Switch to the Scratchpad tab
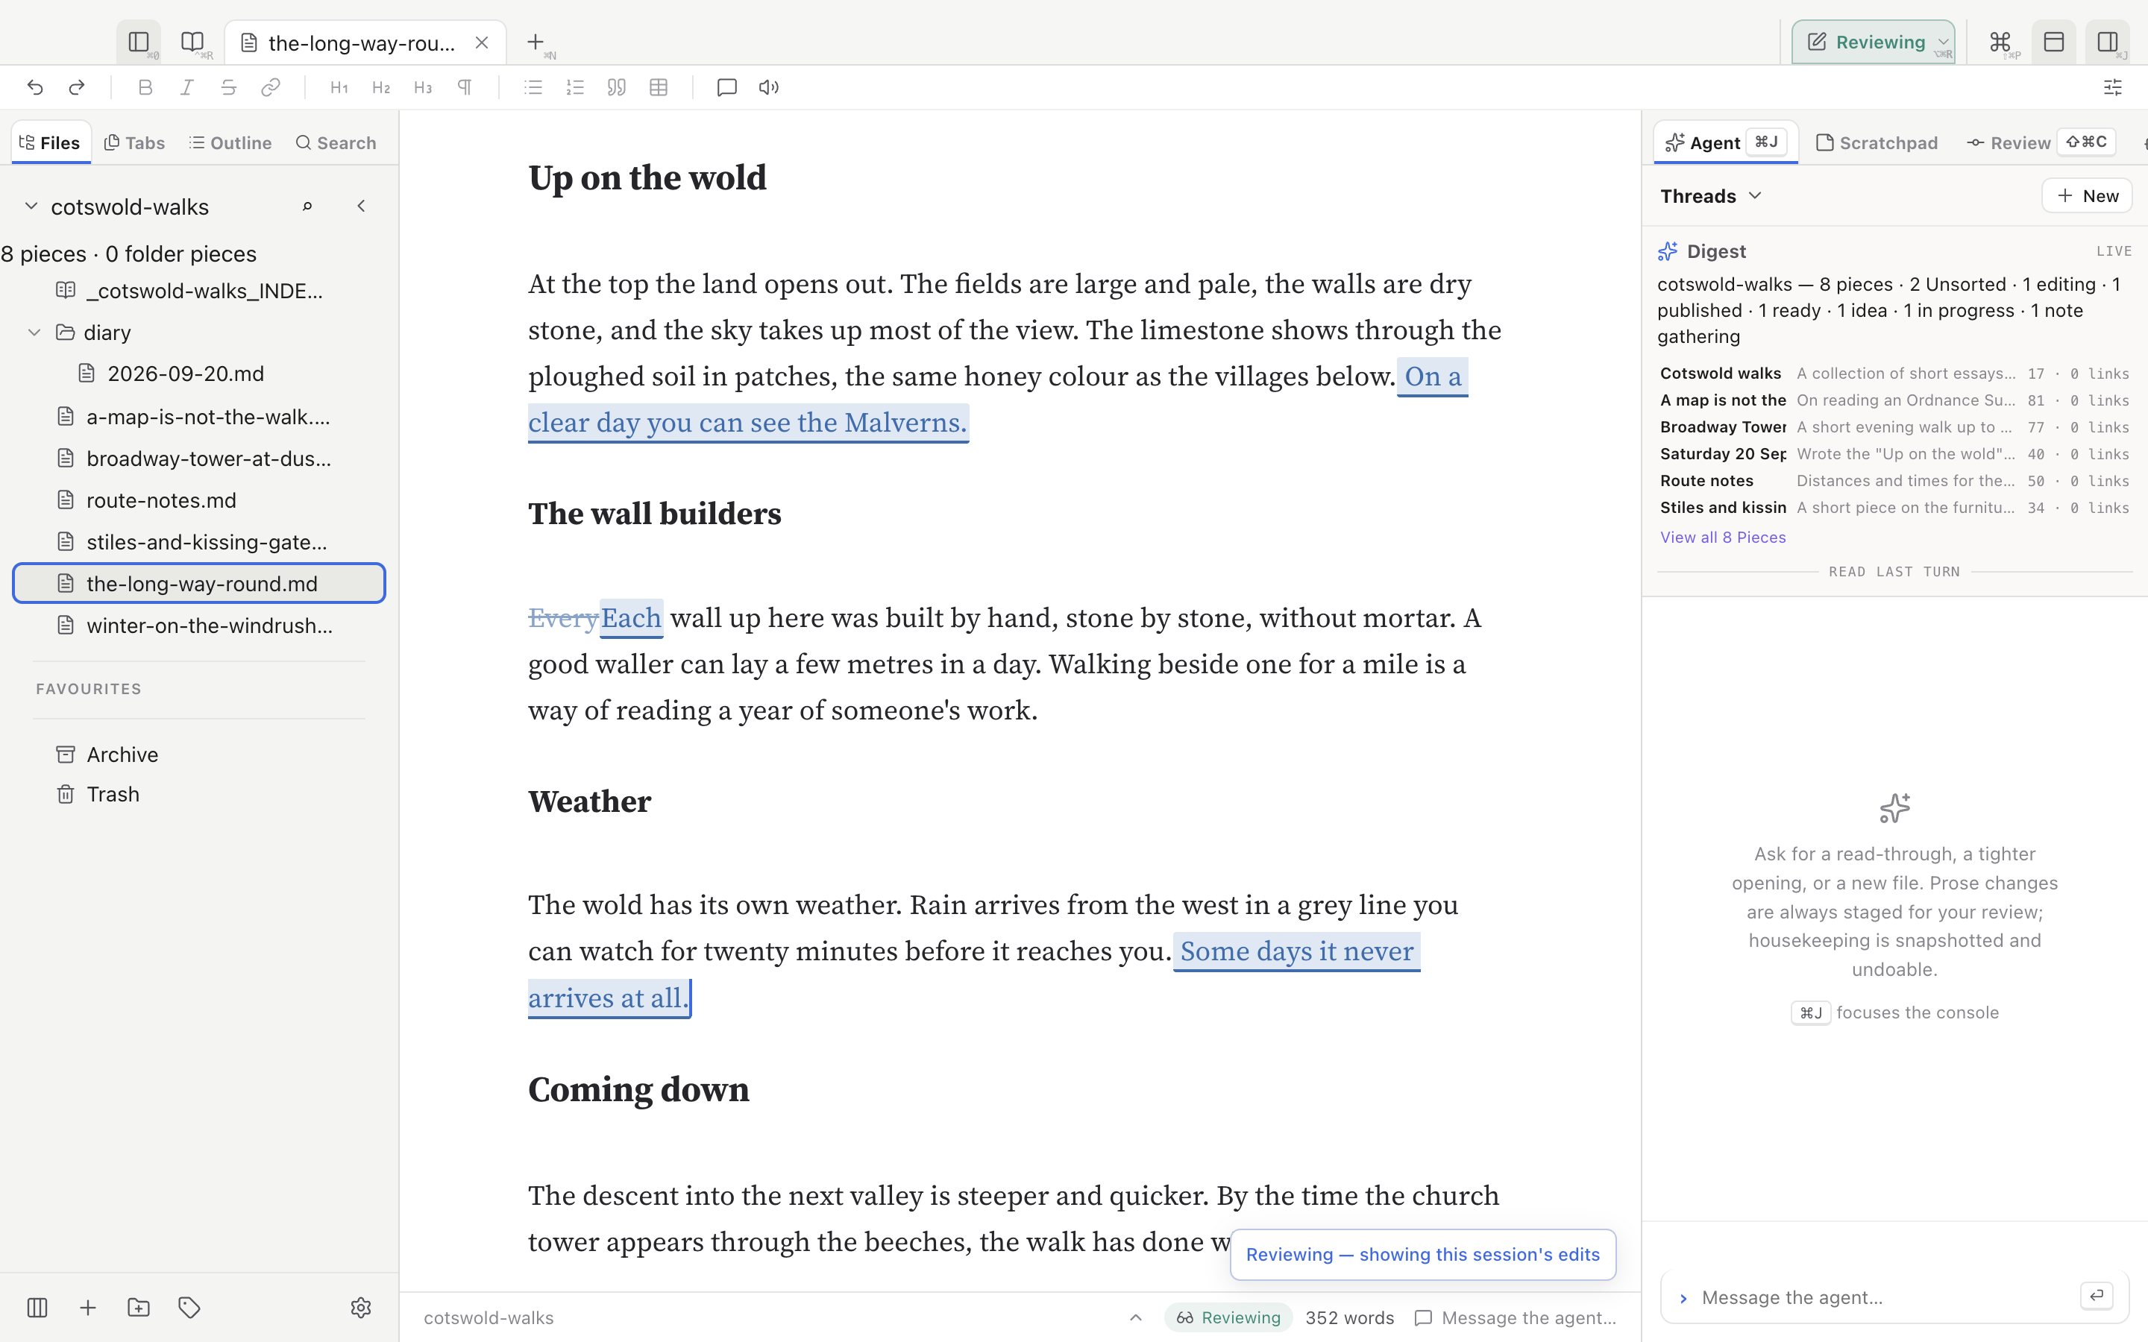The image size is (2148, 1342). pos(1877,143)
